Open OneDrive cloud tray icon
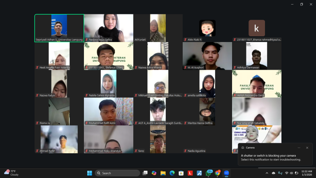Image resolution: width=316 pixels, height=178 pixels. coord(274,173)
